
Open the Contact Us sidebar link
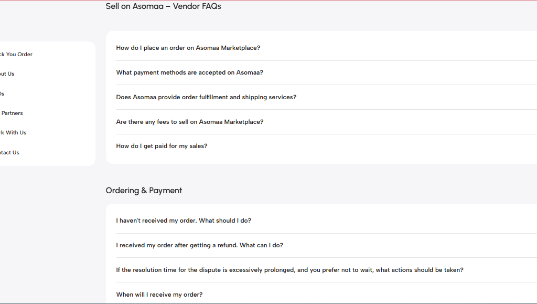tap(10, 153)
